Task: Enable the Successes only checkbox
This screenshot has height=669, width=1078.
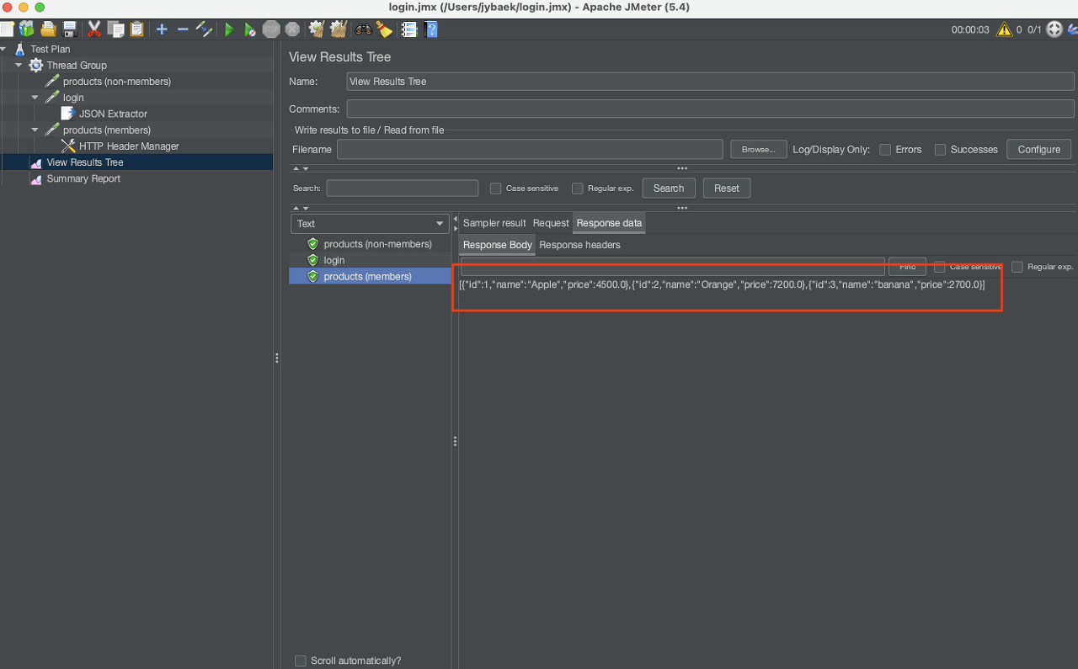Action: point(940,150)
